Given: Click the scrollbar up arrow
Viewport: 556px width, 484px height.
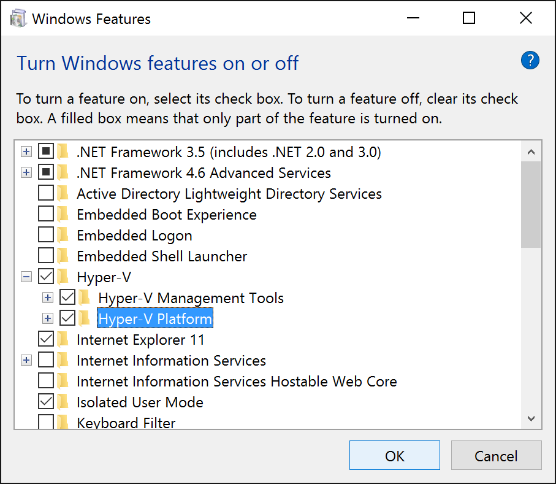Looking at the screenshot, I should 531,152.
